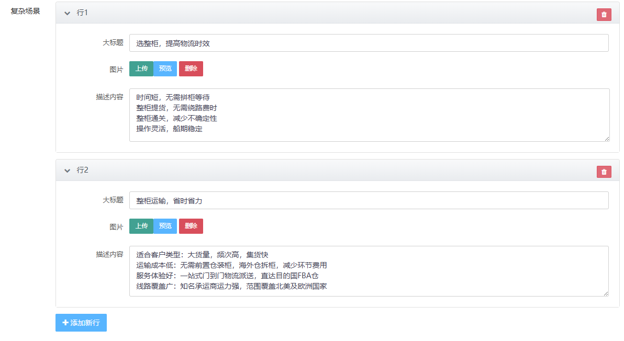Image resolution: width=624 pixels, height=341 pixels.
Task: Delete row 1 using its trash icon
Action: pos(604,15)
